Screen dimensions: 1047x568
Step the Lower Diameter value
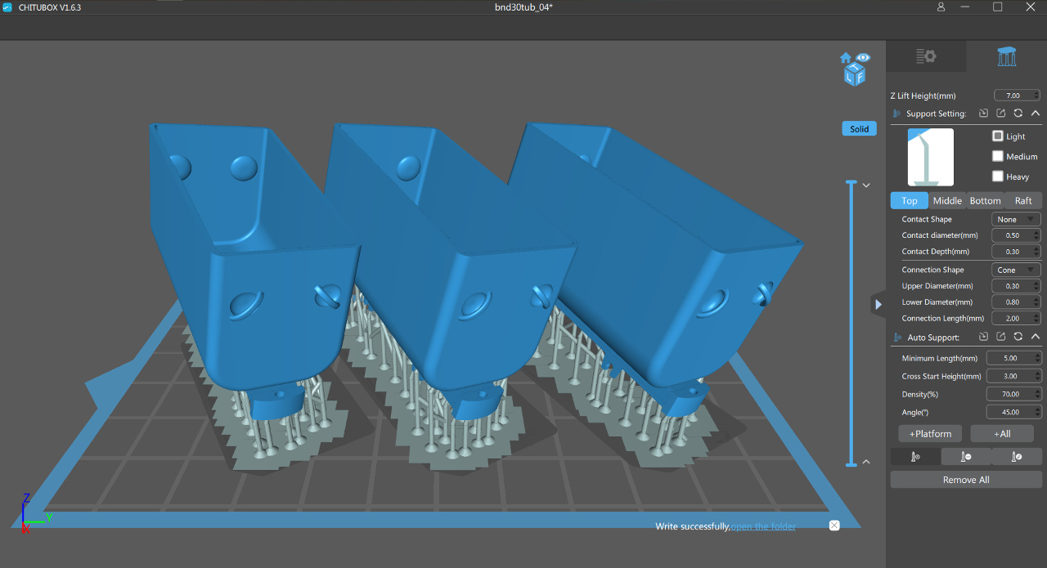point(1037,302)
